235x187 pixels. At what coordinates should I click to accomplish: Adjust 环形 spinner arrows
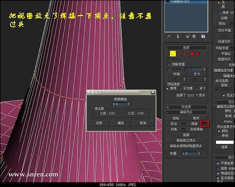click(x=184, y=79)
